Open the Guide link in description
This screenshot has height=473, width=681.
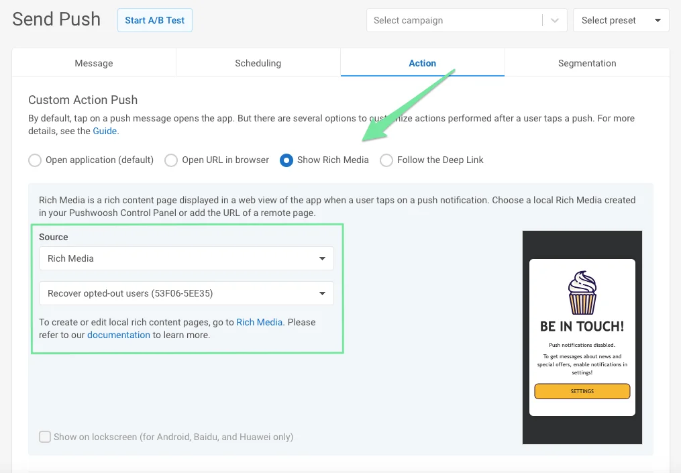click(105, 131)
